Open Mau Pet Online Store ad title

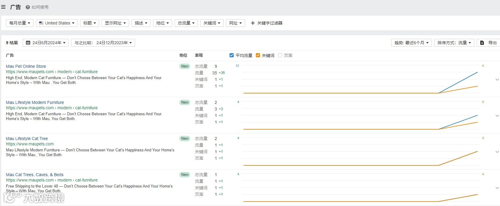point(26,66)
